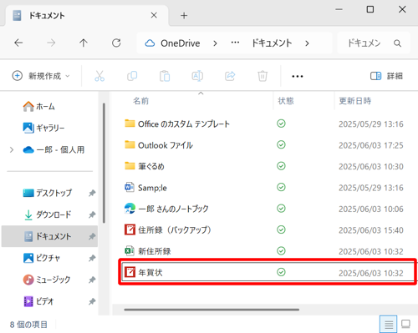Viewport: 418px width, 333px height.
Task: Show hidden breadcrumb path with ellipsis
Action: pyautogui.click(x=235, y=43)
